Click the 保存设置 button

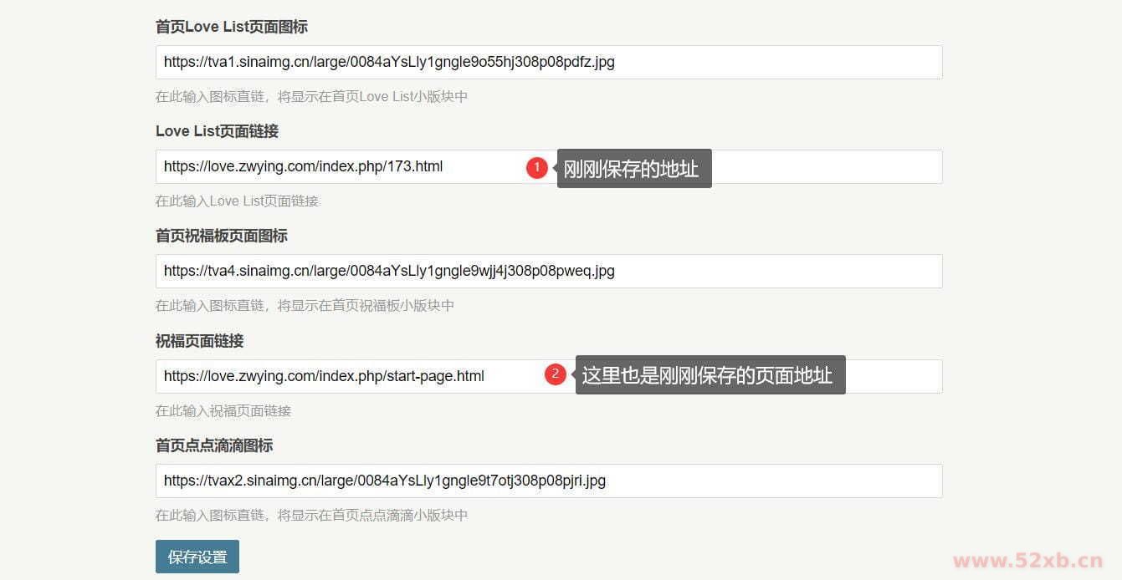coord(197,557)
